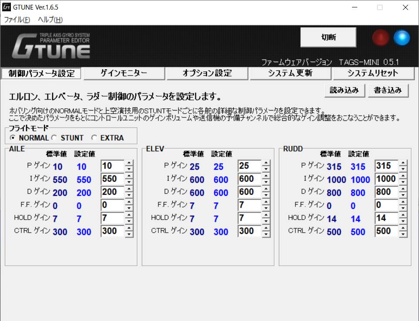The image size is (419, 321).
Task: Decrease ELEV CTRL gain with down arrow
Action: coord(266,234)
